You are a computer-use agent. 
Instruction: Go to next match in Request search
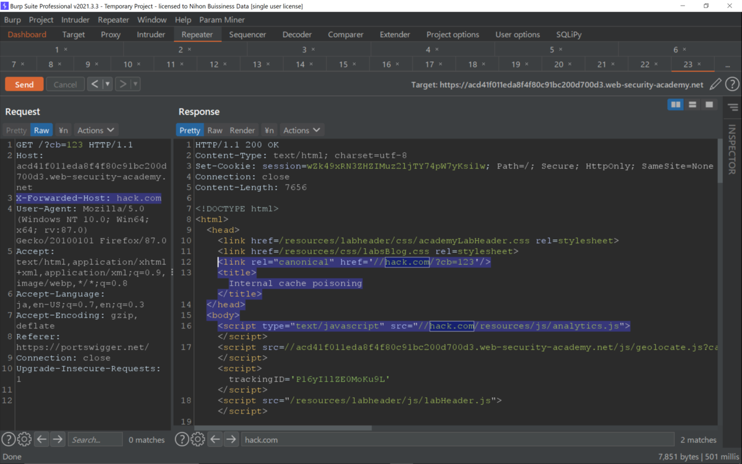(x=58, y=439)
